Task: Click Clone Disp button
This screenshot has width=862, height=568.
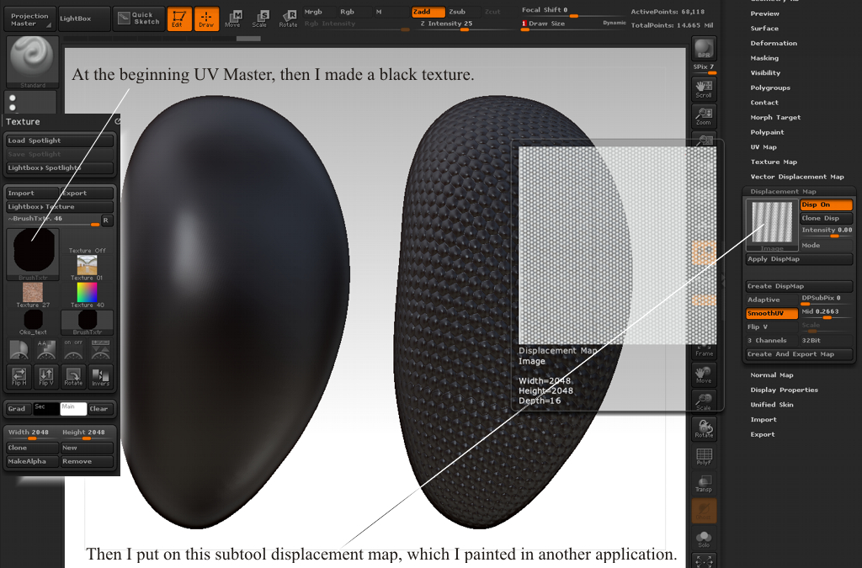Action: 827,218
